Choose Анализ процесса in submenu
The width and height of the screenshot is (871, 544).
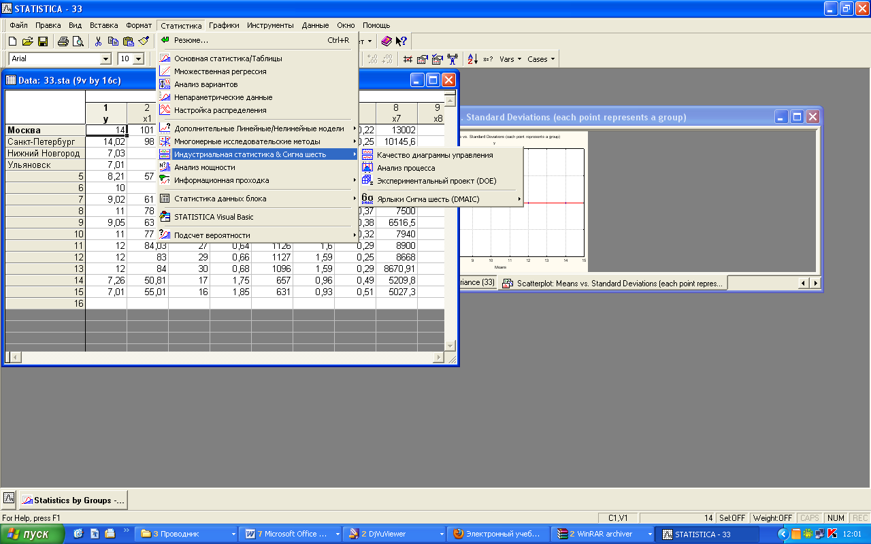[x=441, y=168]
